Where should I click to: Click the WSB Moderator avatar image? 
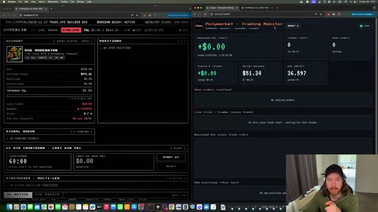14,54
